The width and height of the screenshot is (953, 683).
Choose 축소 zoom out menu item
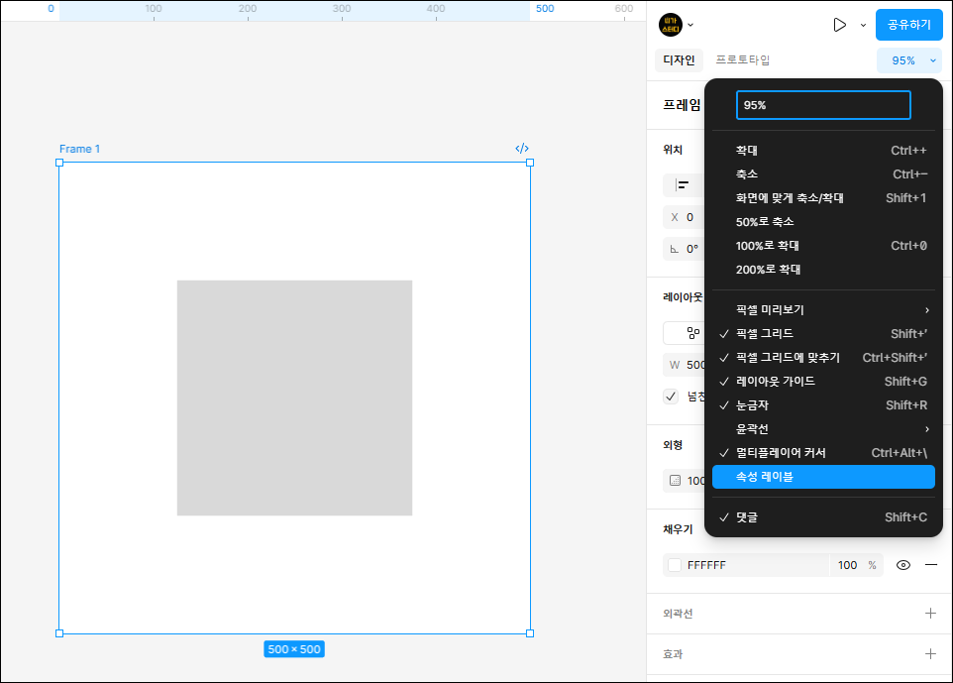(823, 173)
